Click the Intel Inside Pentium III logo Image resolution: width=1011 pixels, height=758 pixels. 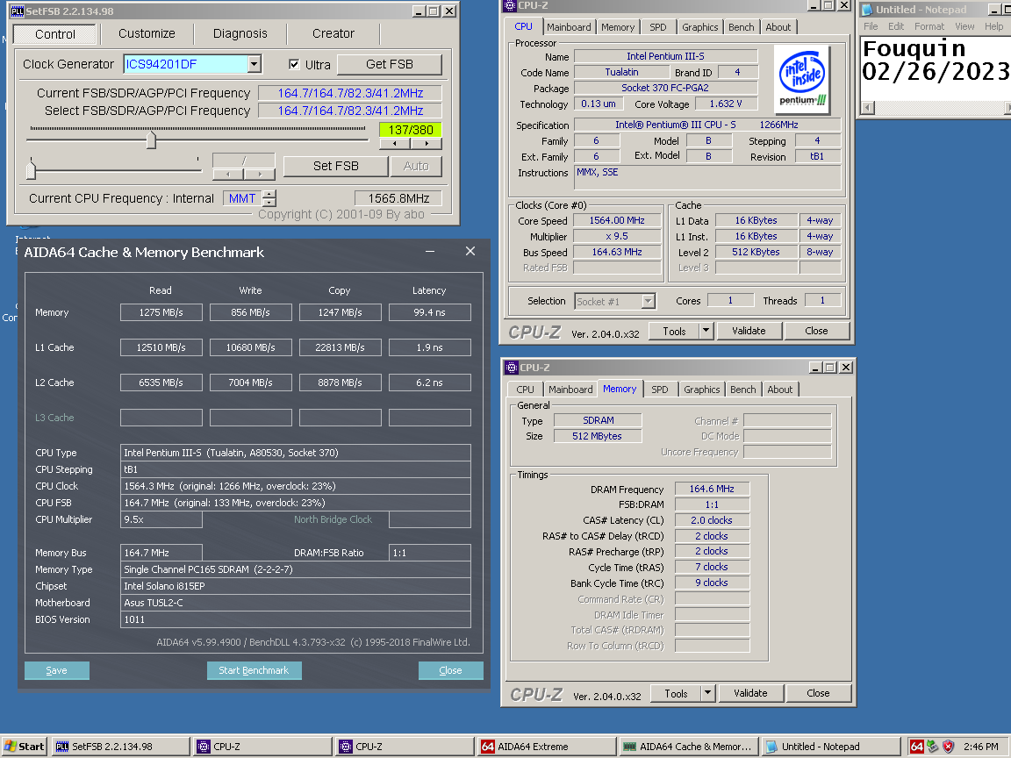[803, 79]
